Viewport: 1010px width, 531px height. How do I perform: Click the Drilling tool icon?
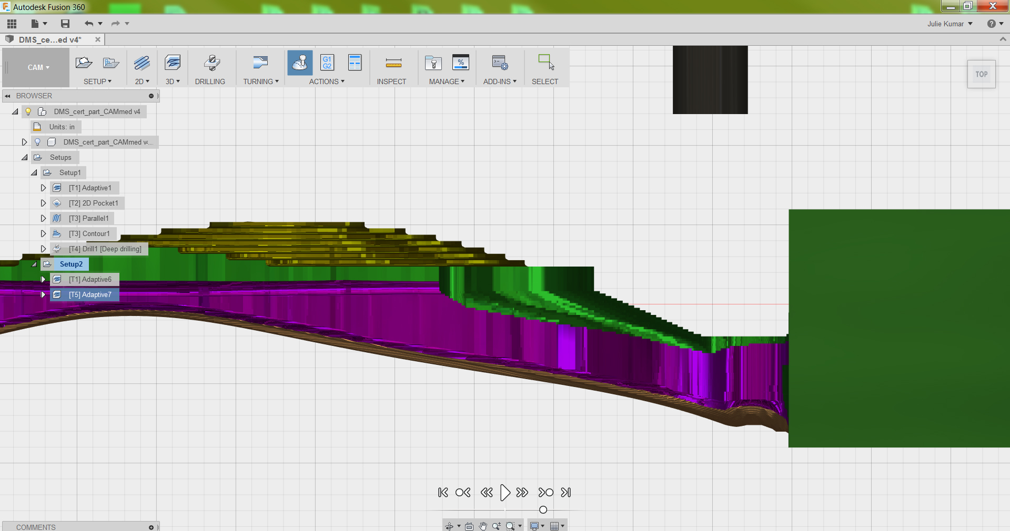(x=212, y=63)
